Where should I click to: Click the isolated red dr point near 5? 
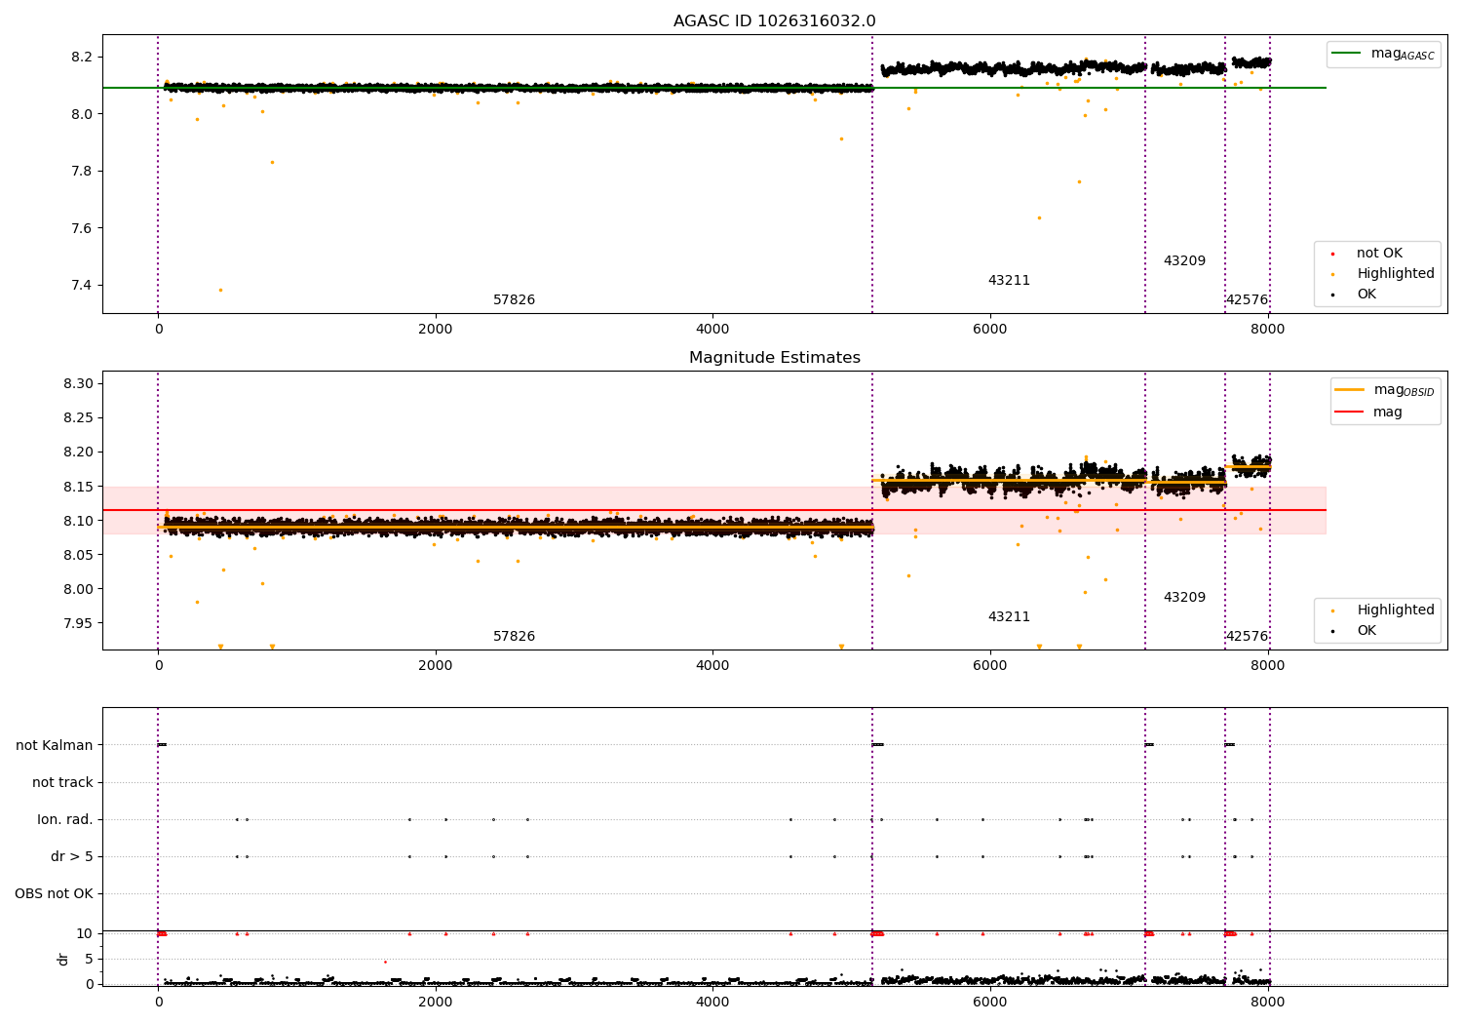point(385,962)
